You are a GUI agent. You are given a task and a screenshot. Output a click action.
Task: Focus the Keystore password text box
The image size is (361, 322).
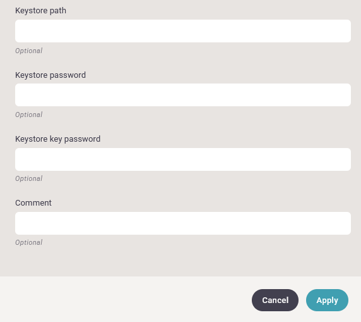(183, 95)
